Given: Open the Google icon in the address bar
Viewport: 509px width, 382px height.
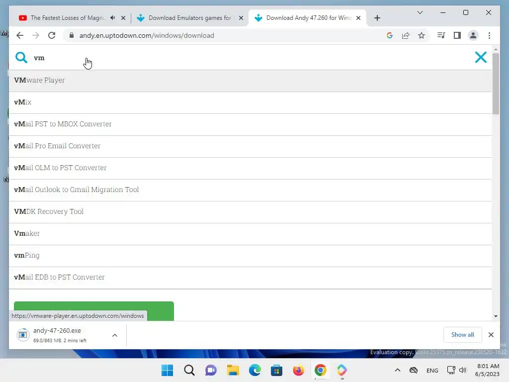Looking at the screenshot, I should point(390,35).
